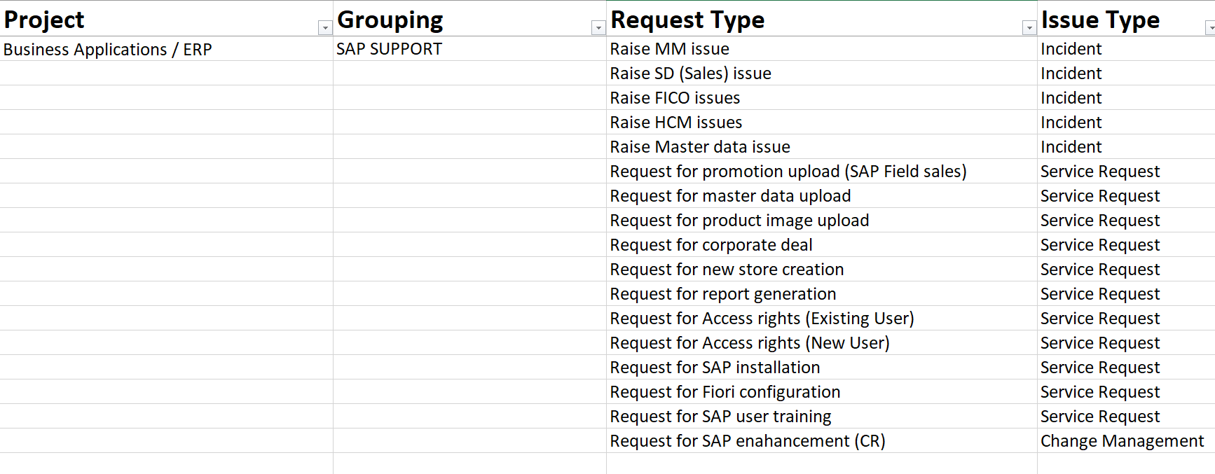Click Incident in the Raise Master data row
Screen dimensions: 1215x474
click(x=1126, y=147)
